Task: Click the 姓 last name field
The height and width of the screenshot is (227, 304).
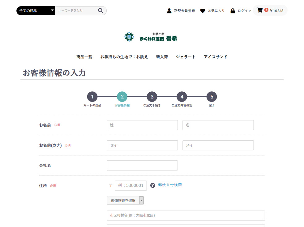Action: click(x=142, y=125)
